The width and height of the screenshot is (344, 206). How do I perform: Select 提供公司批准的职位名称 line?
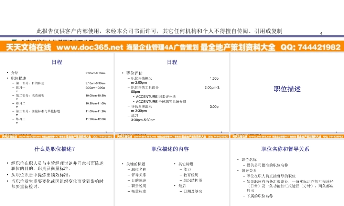click(x=267, y=165)
